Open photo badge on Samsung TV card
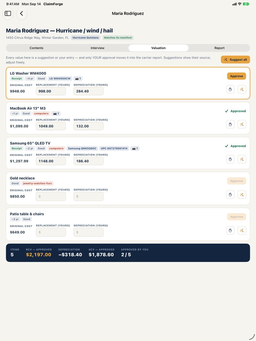 pyautogui.click(x=135, y=148)
